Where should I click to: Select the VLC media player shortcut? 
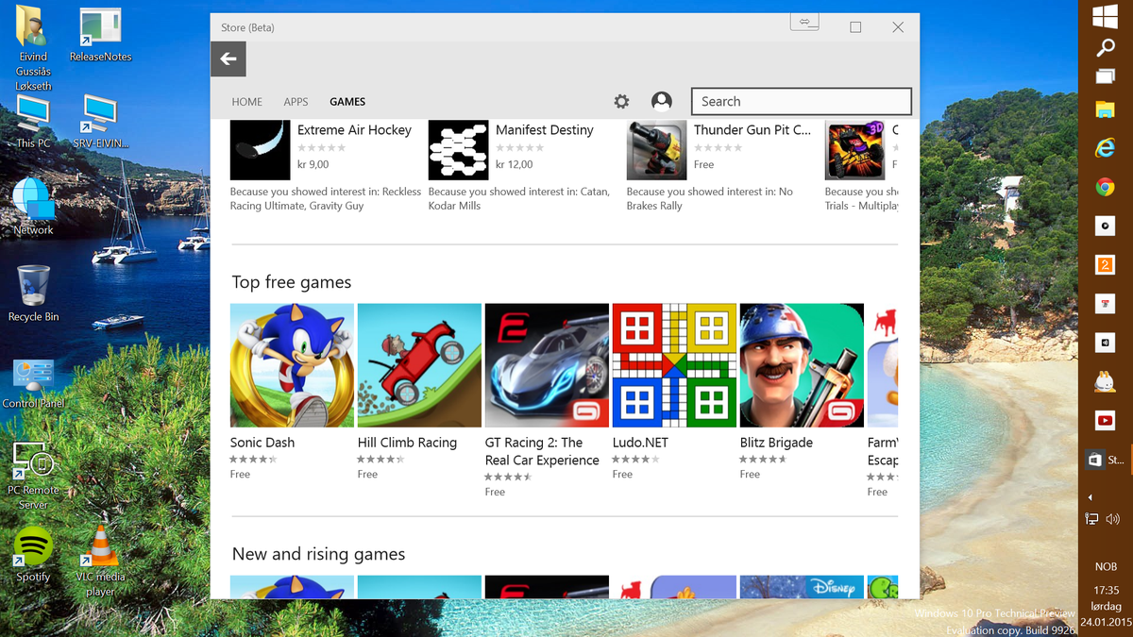[100, 561]
